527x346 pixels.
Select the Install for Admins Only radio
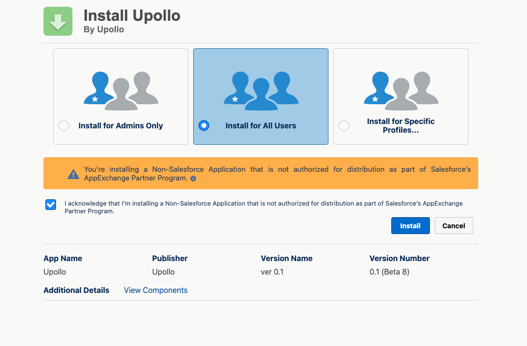click(64, 125)
